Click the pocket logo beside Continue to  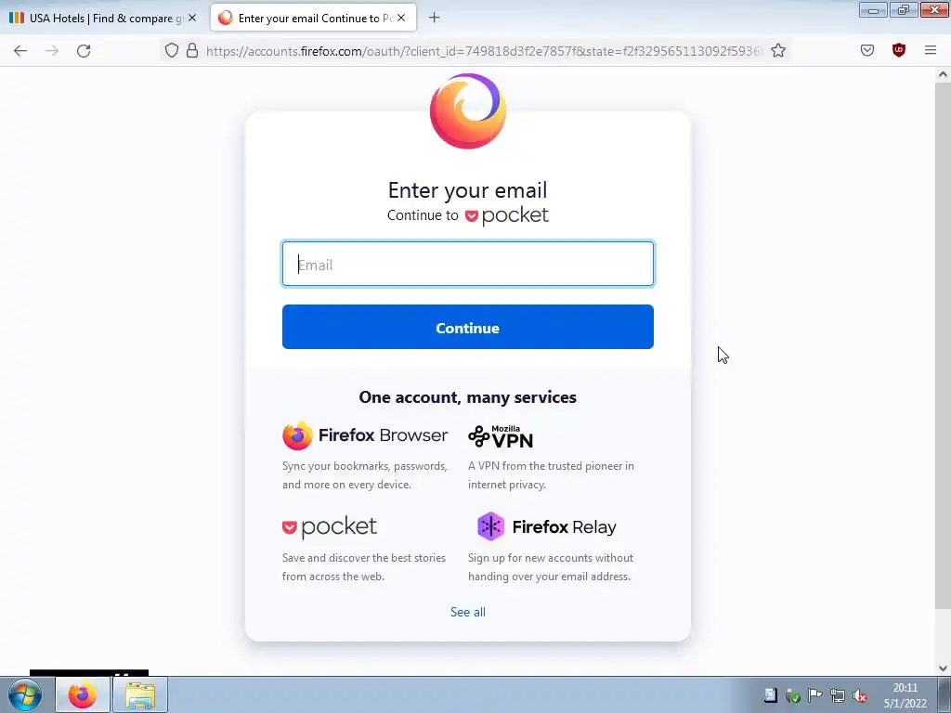[x=507, y=215]
